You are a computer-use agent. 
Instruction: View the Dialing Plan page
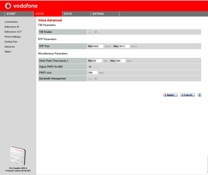click(11, 42)
